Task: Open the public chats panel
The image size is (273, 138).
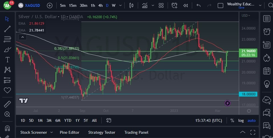Action: pyautogui.click(x=266, y=100)
